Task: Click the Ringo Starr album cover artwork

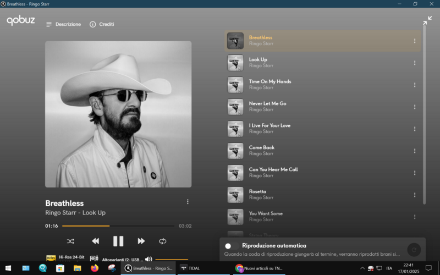Action: [x=118, y=114]
